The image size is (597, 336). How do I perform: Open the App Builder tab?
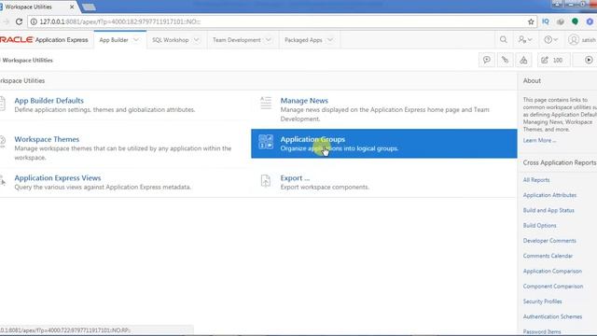[x=114, y=39]
